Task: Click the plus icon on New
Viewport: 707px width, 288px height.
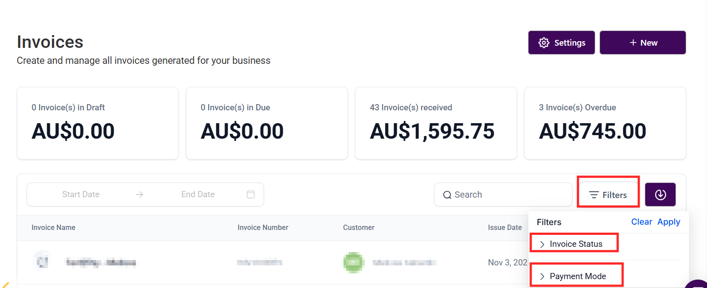Action: pyautogui.click(x=633, y=43)
